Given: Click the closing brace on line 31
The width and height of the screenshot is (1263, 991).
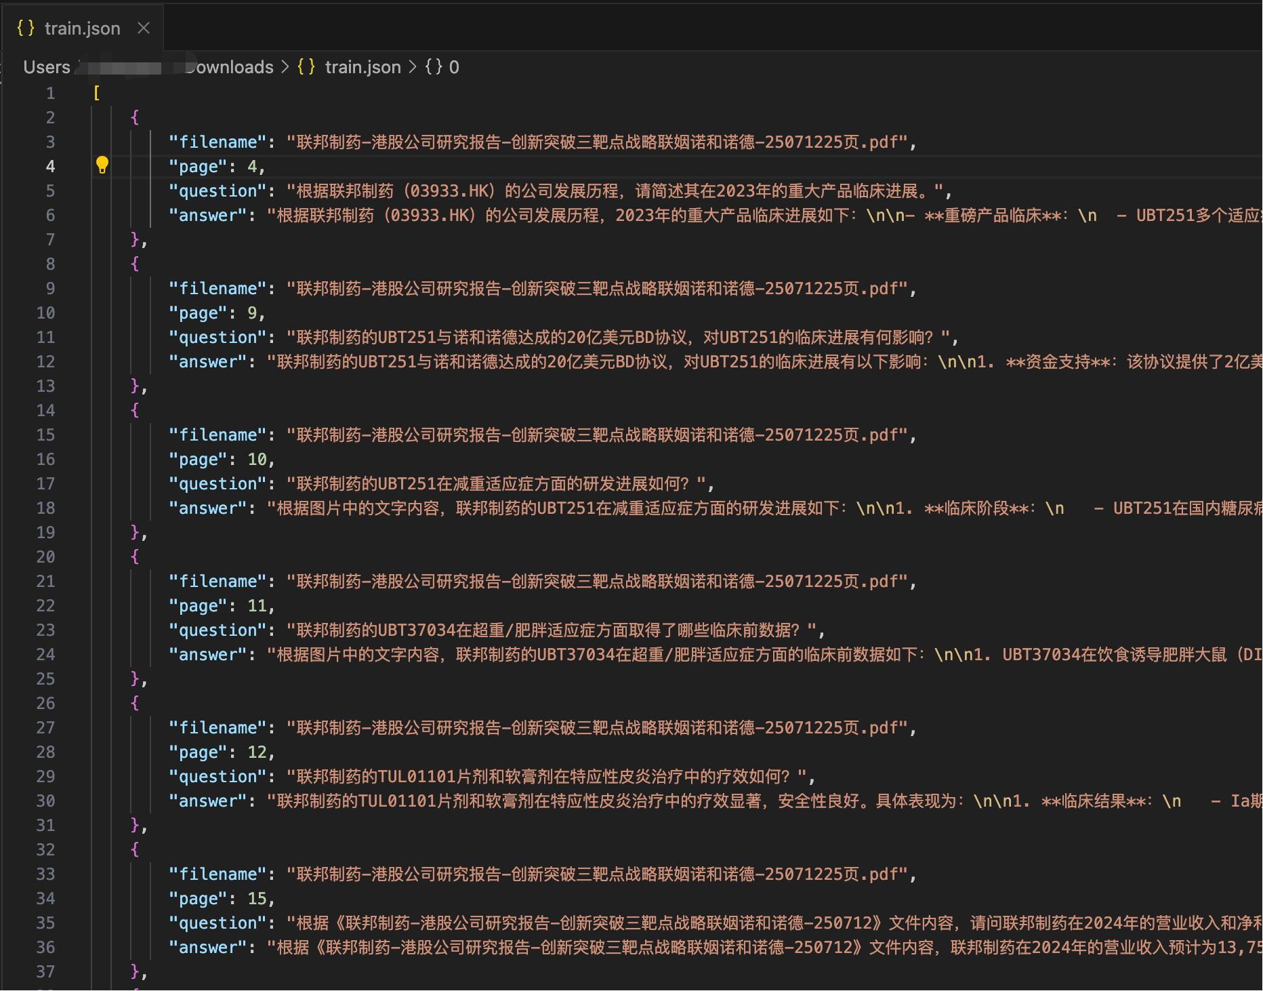Looking at the screenshot, I should [x=135, y=826].
